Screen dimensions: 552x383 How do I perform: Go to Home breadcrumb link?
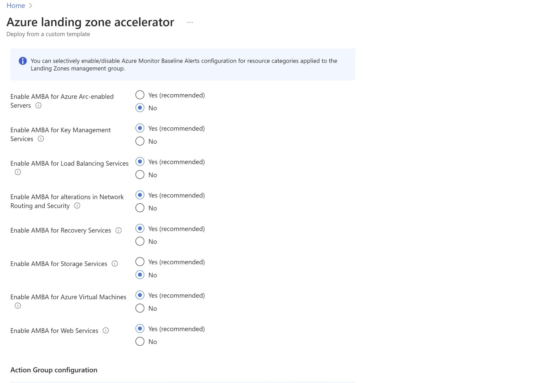(16, 6)
